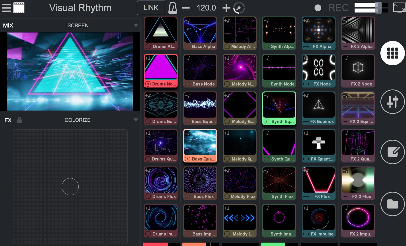Toggle the metronome icon

[173, 8]
